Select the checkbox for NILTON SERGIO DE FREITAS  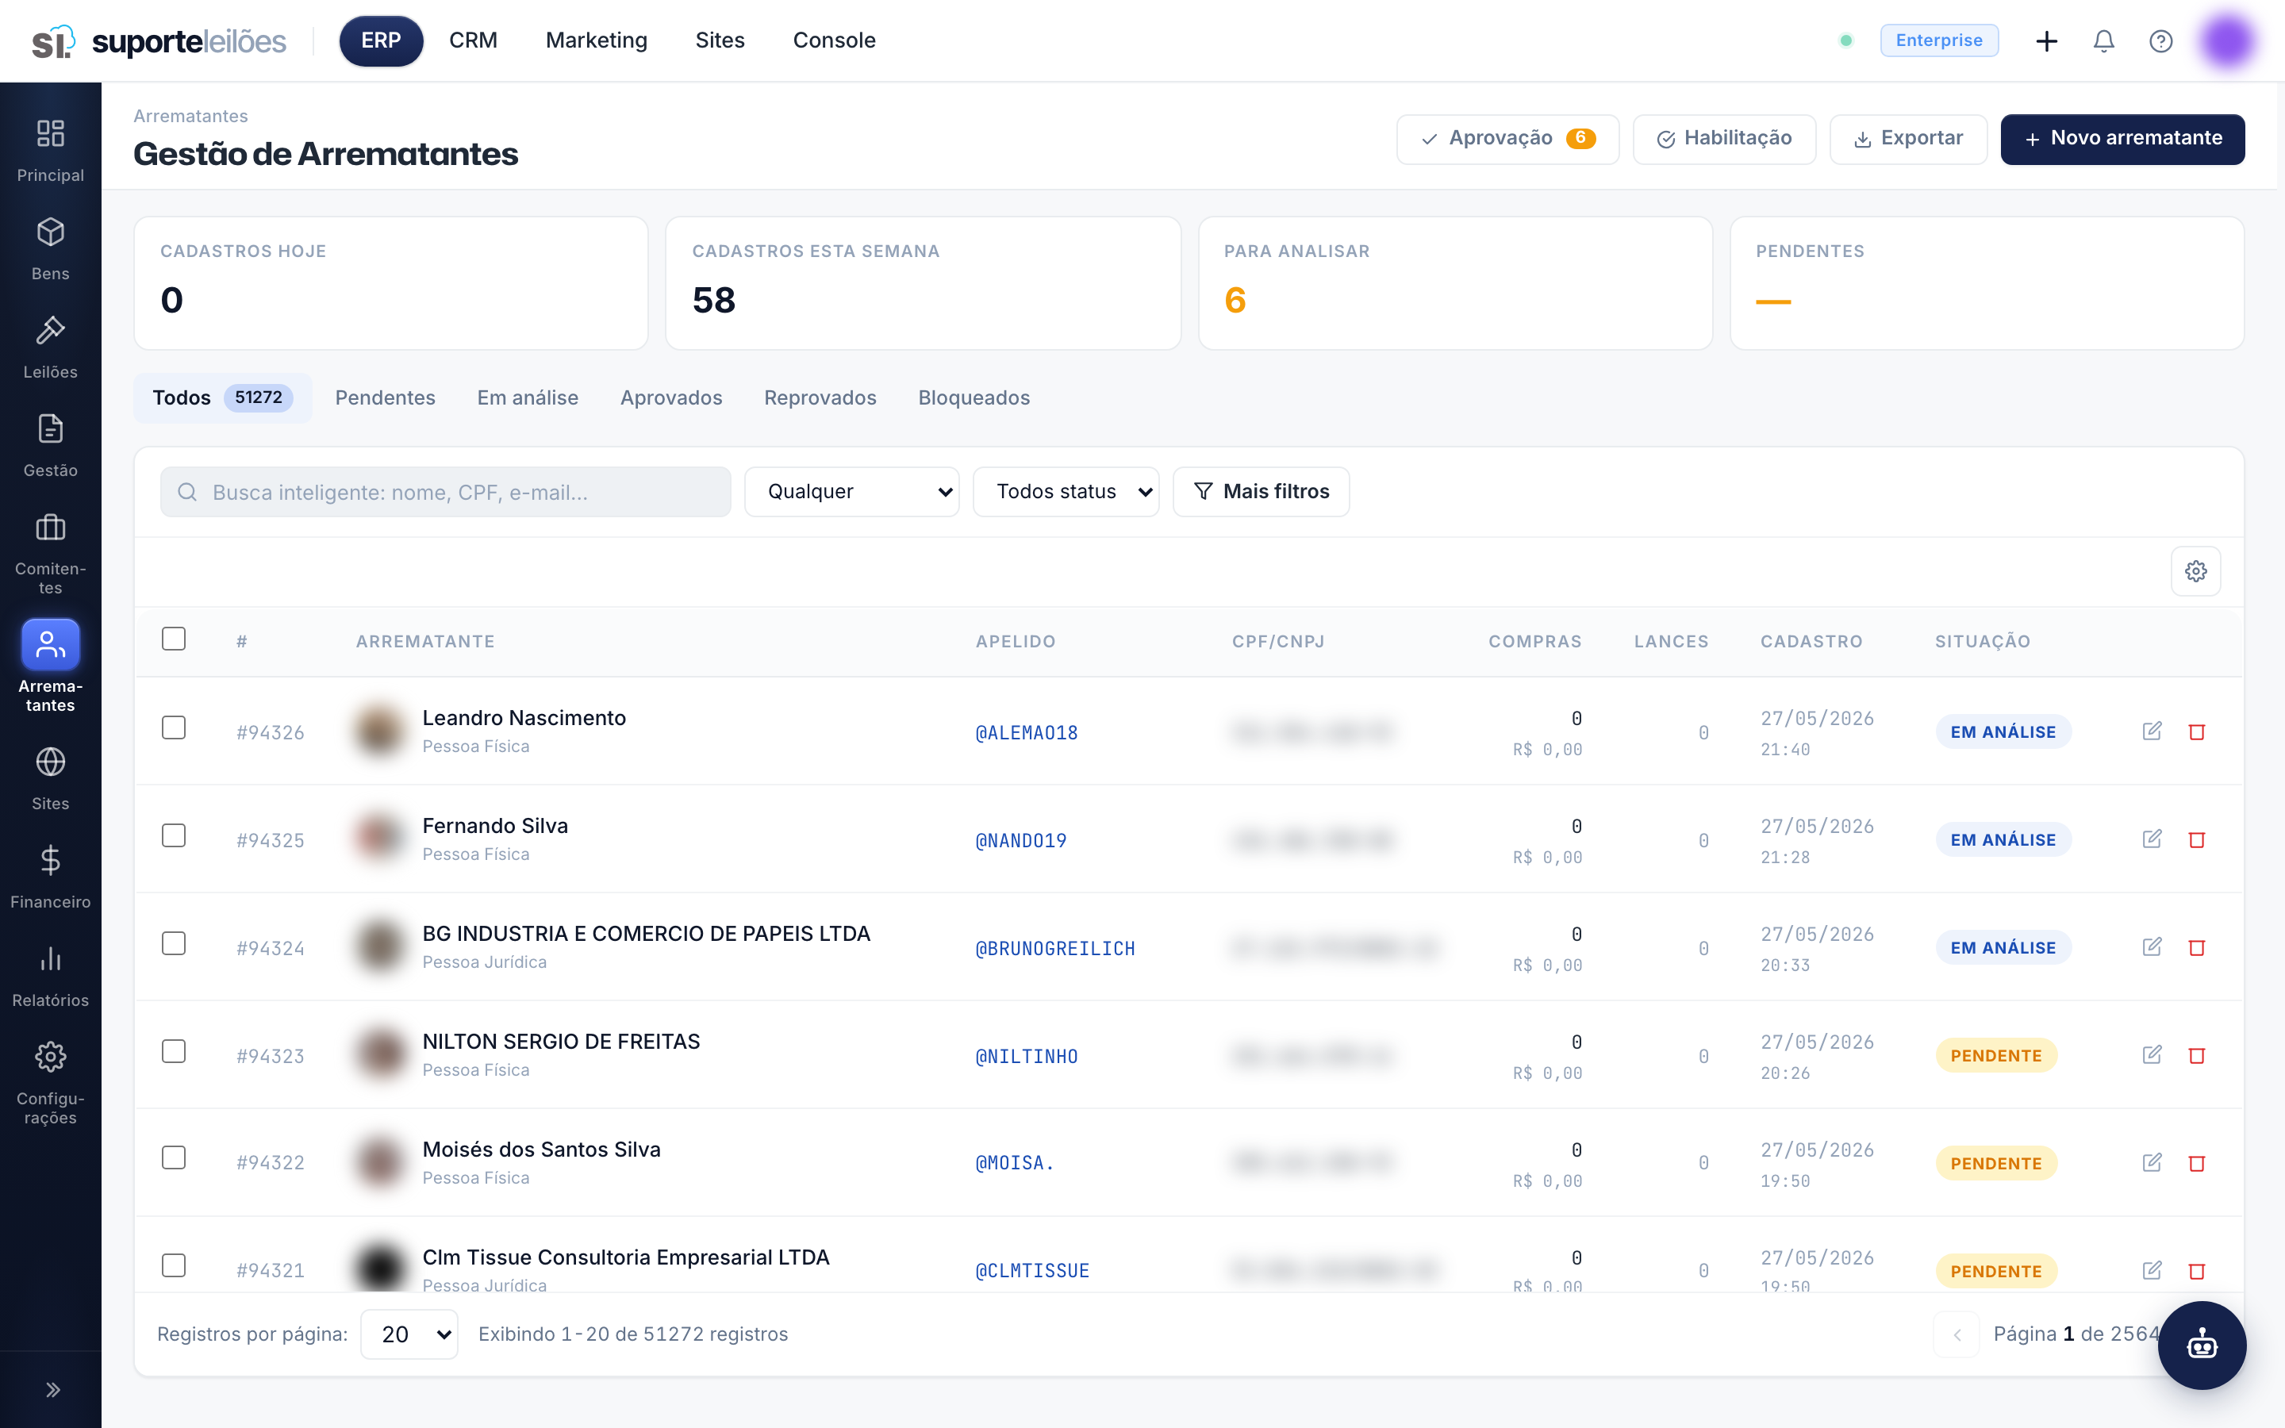tap(174, 1051)
